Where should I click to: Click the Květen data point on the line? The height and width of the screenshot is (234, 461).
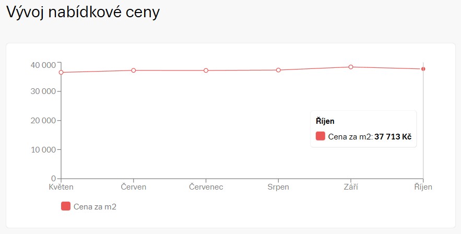pos(61,73)
